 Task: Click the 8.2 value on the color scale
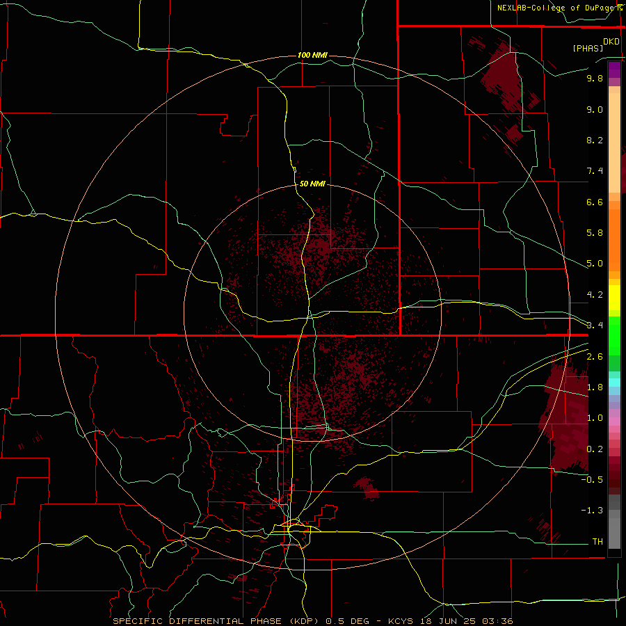[x=595, y=140]
